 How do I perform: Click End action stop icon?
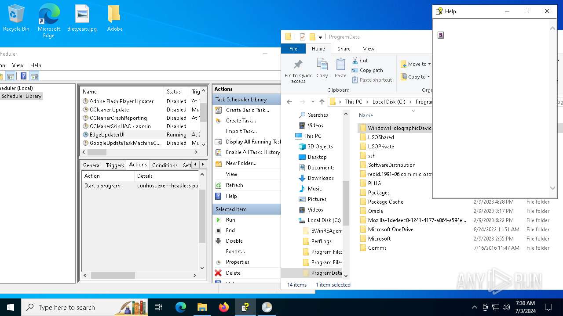tap(218, 230)
